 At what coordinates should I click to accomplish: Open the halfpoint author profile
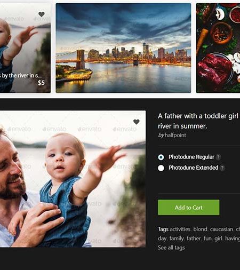[x=175, y=135]
